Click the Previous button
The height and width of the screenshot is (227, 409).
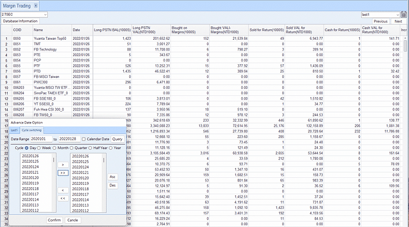(x=380, y=22)
